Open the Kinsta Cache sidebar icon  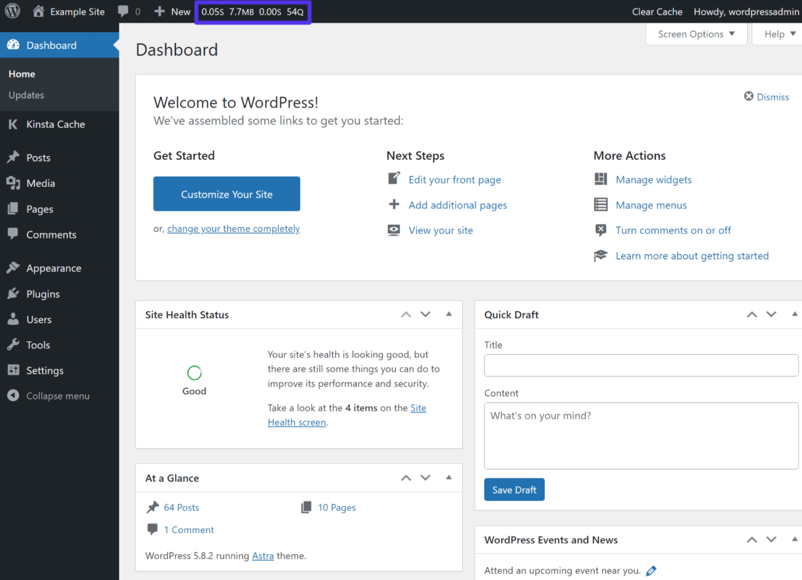coord(13,124)
